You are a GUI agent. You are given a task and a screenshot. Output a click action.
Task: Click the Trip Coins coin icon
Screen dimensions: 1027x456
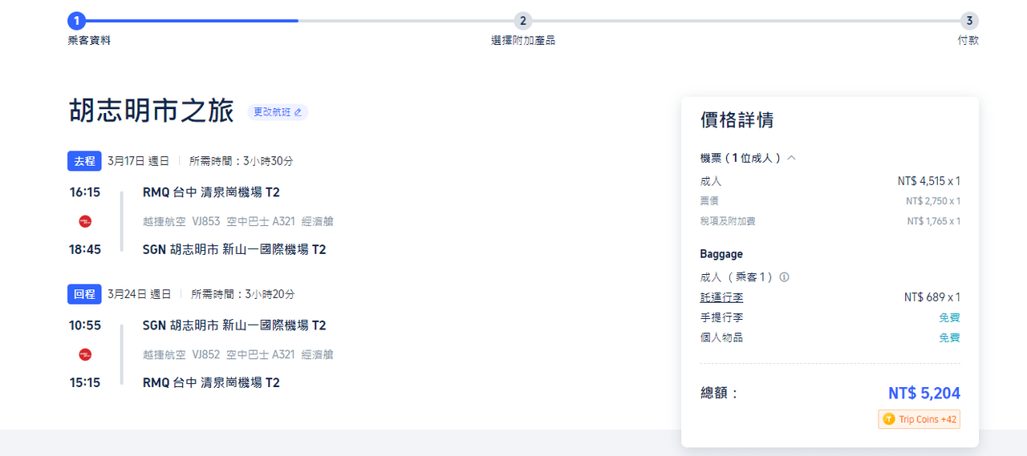coord(889,419)
